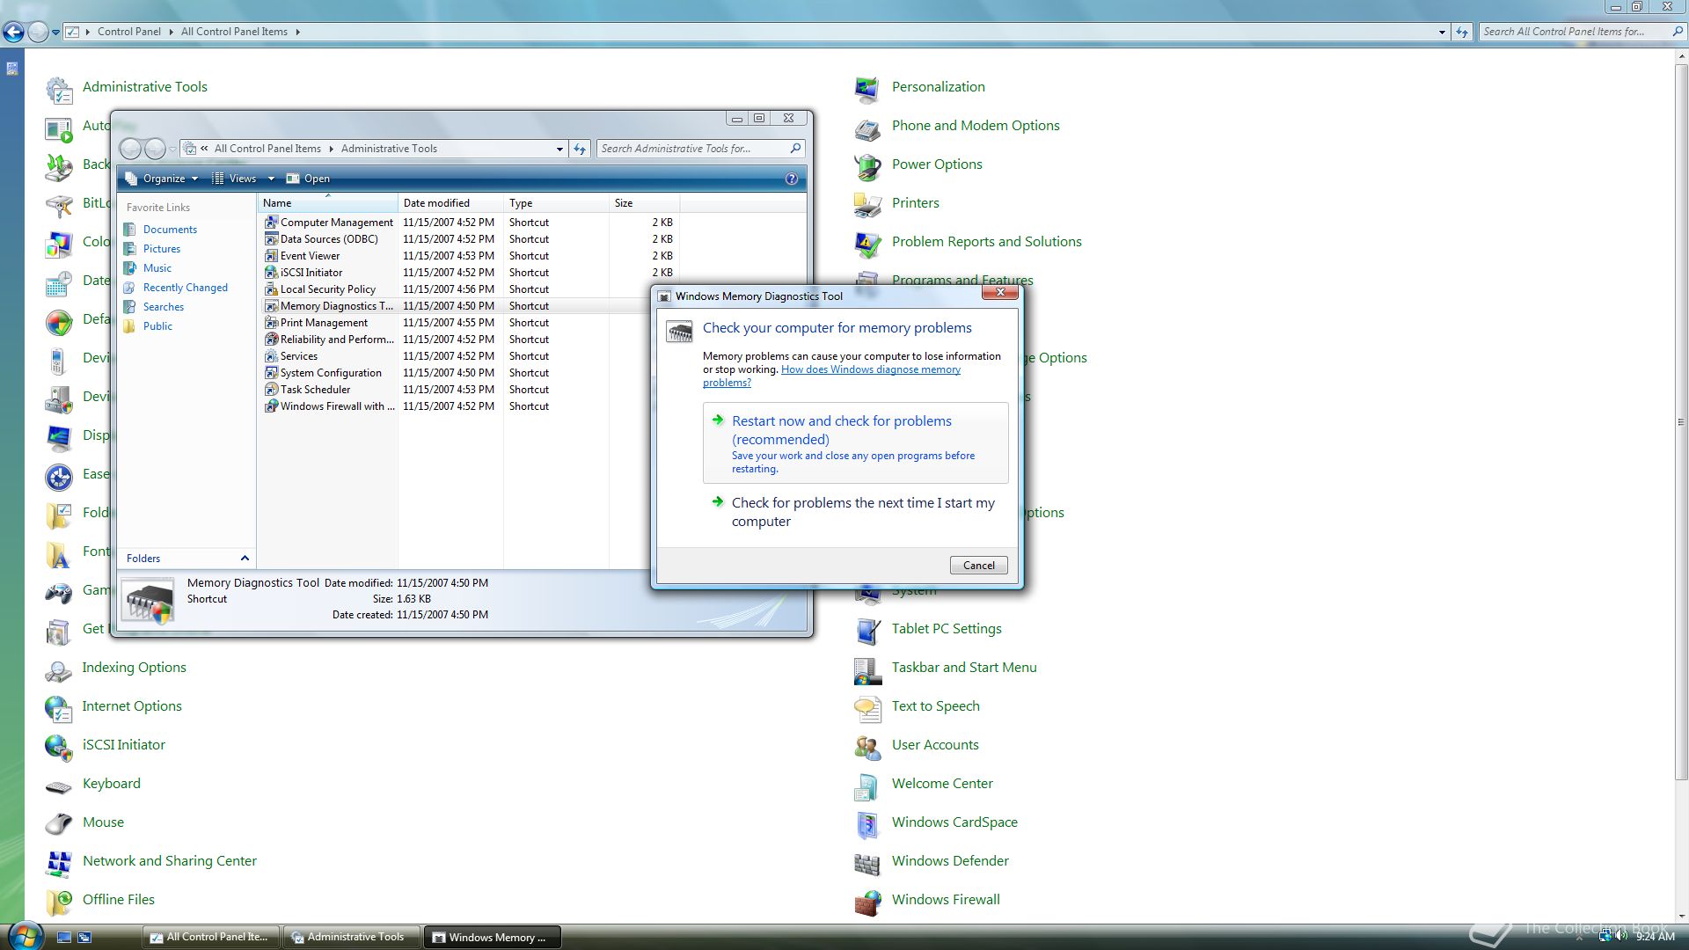Open the Mouse icon
Screen dimensions: 1689x950
click(x=59, y=824)
